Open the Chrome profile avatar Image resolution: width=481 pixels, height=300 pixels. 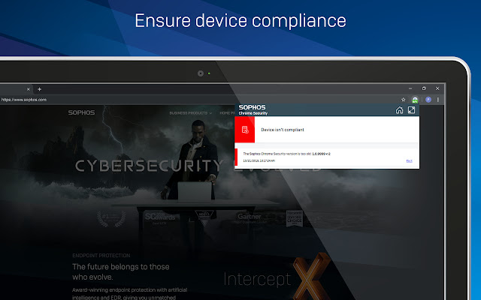(x=428, y=100)
